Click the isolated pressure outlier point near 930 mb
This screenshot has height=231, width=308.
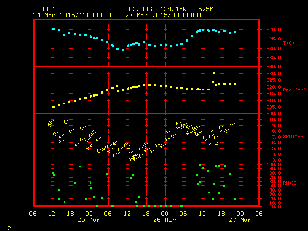tap(214, 73)
